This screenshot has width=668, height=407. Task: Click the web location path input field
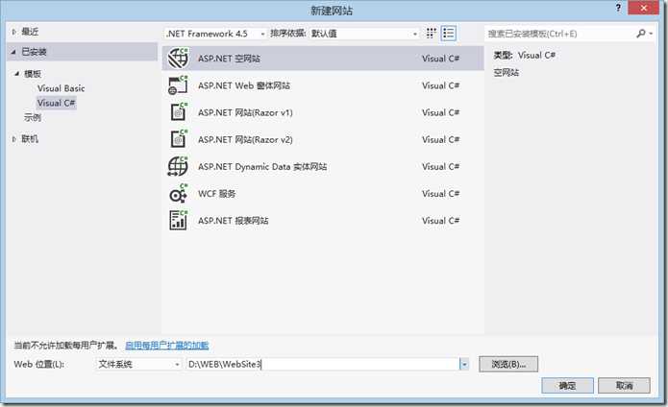pos(323,364)
